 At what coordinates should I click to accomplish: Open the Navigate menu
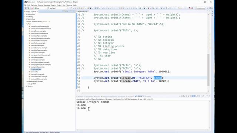pyautogui.click(x=47, y=5)
